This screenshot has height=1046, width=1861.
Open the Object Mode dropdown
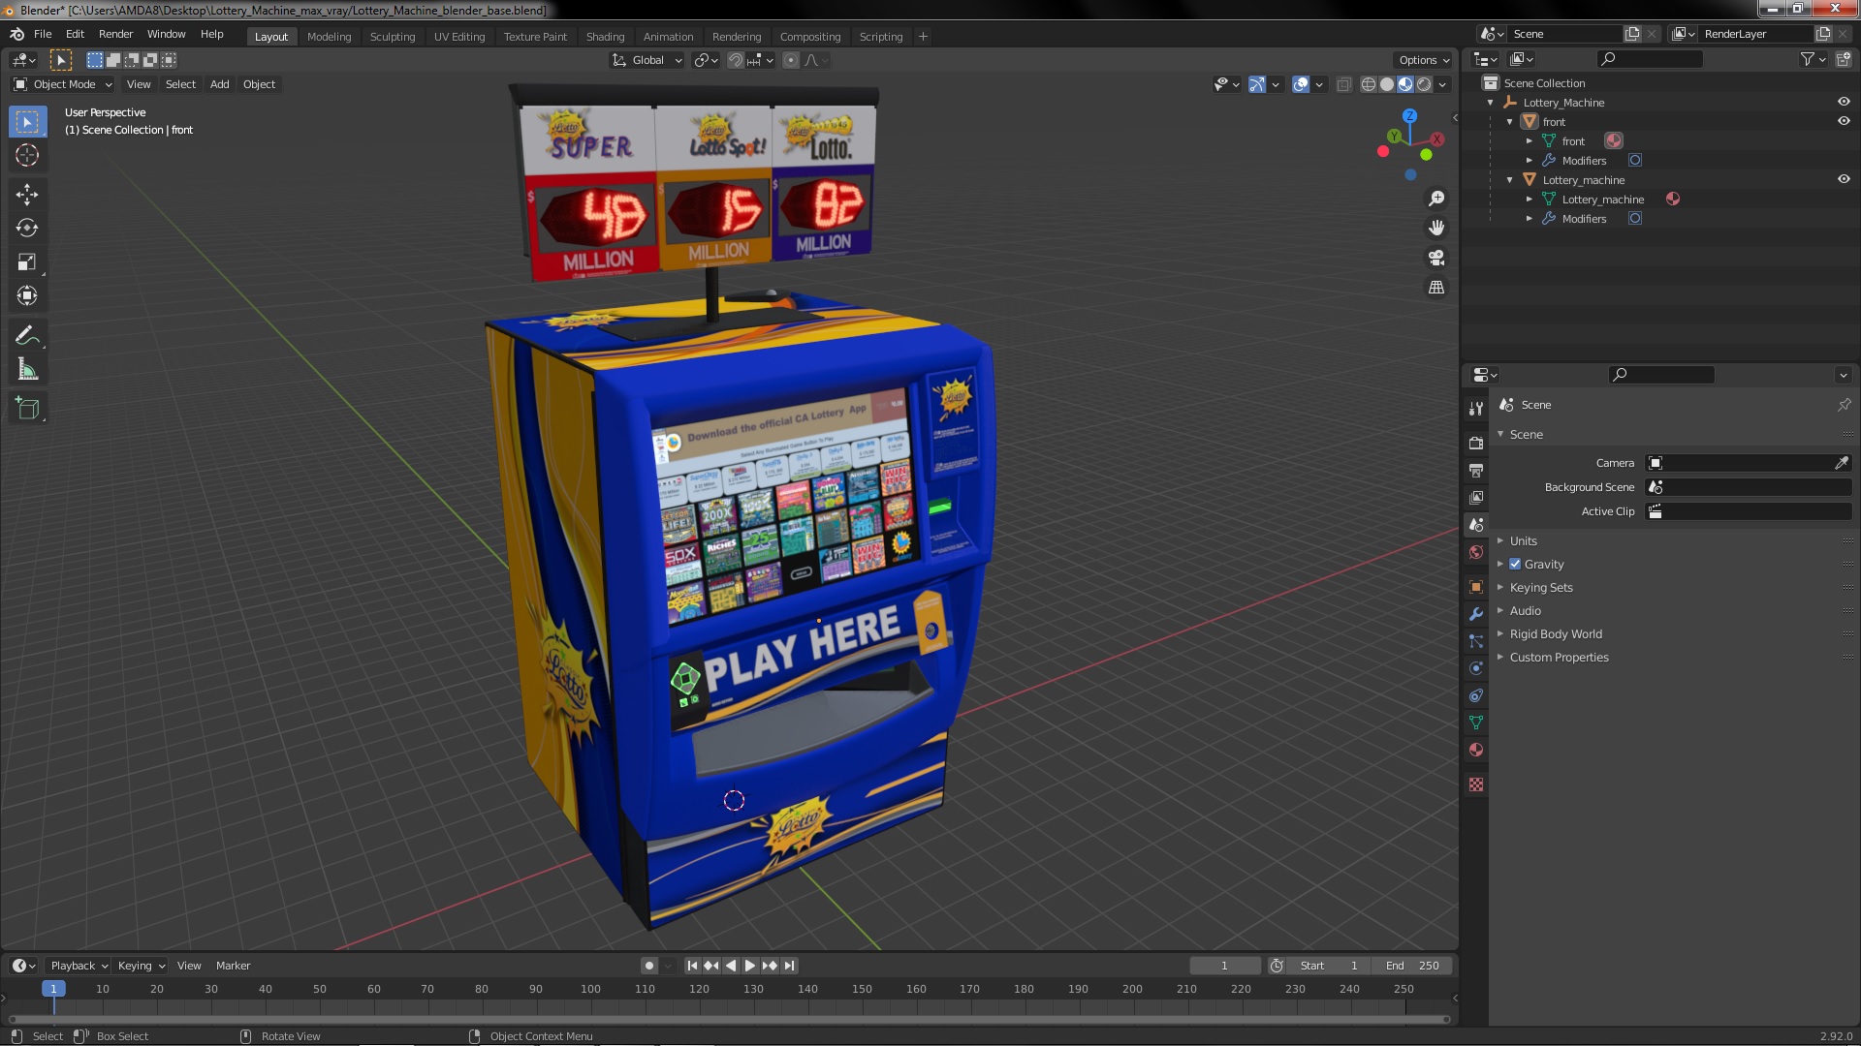(x=63, y=84)
